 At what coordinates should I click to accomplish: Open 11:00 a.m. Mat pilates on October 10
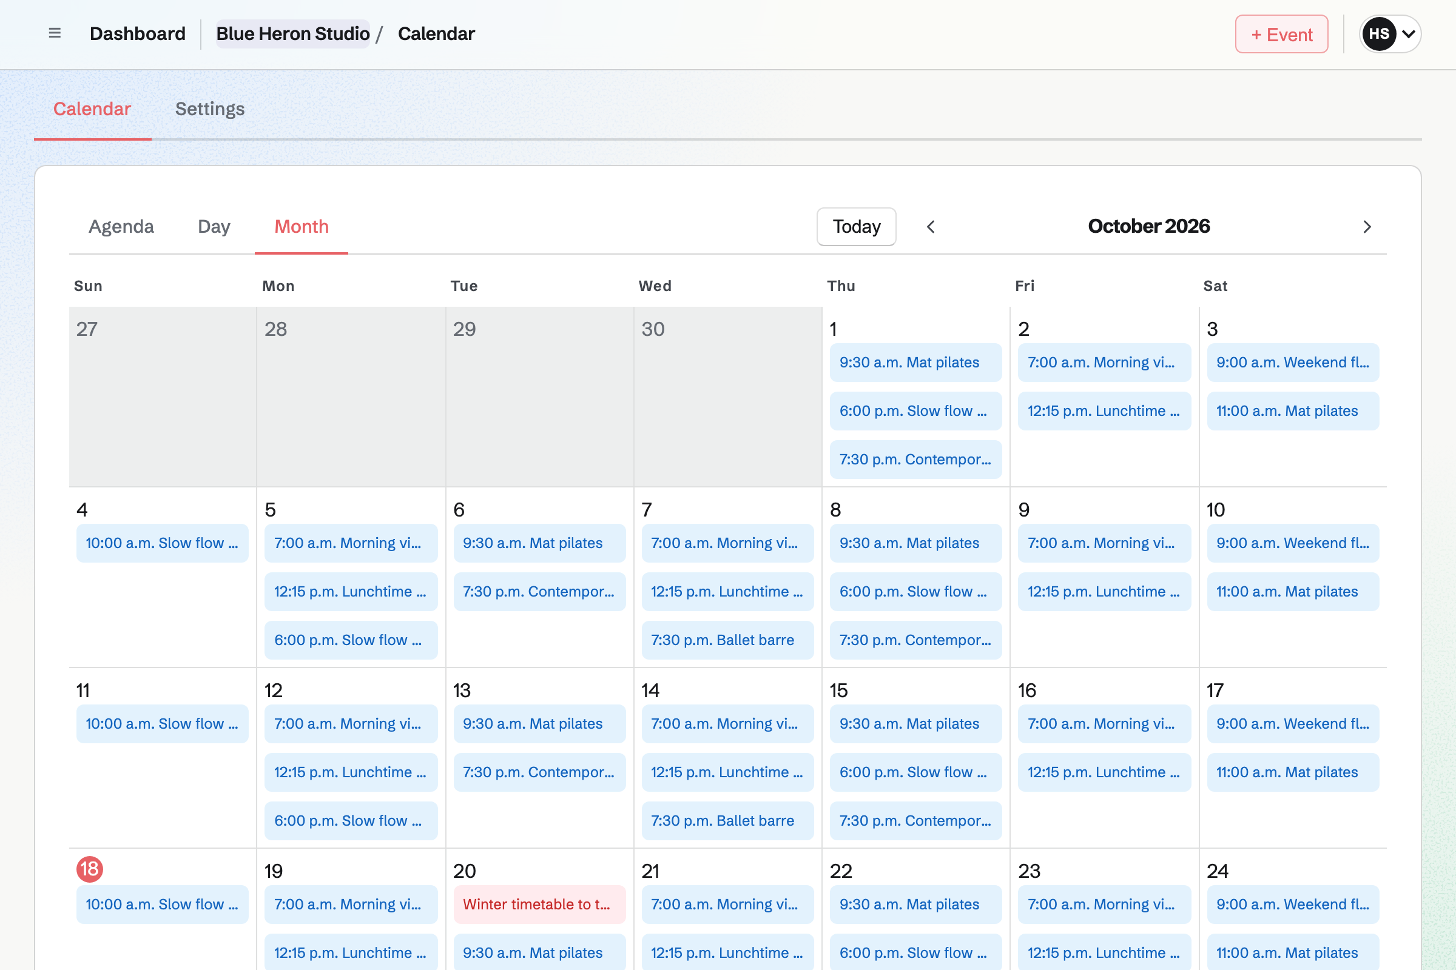pos(1293,592)
